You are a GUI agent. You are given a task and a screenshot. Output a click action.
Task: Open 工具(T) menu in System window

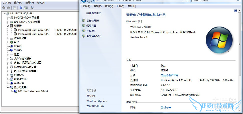coord(120,6)
